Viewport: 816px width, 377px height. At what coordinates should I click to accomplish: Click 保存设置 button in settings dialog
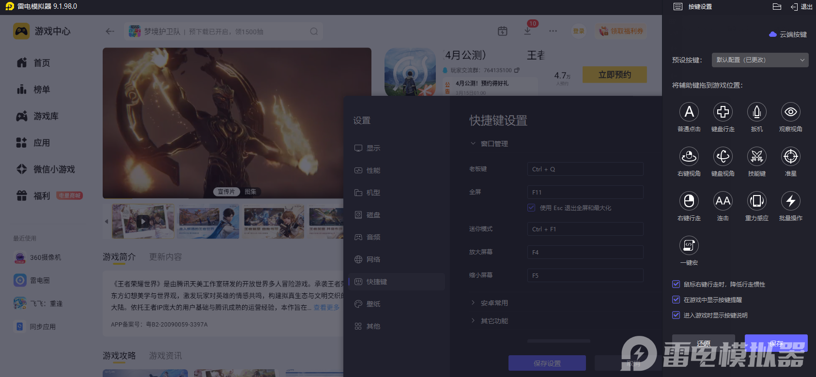click(x=547, y=363)
